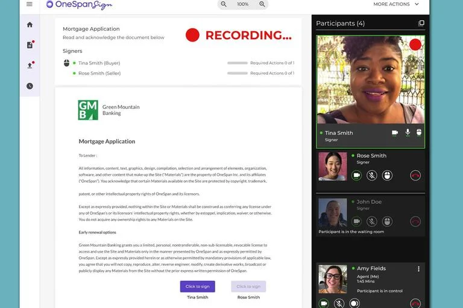Click the OneSpan Sign logo

tap(79, 4)
